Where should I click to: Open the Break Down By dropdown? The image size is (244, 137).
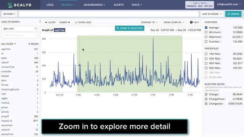tap(174, 22)
